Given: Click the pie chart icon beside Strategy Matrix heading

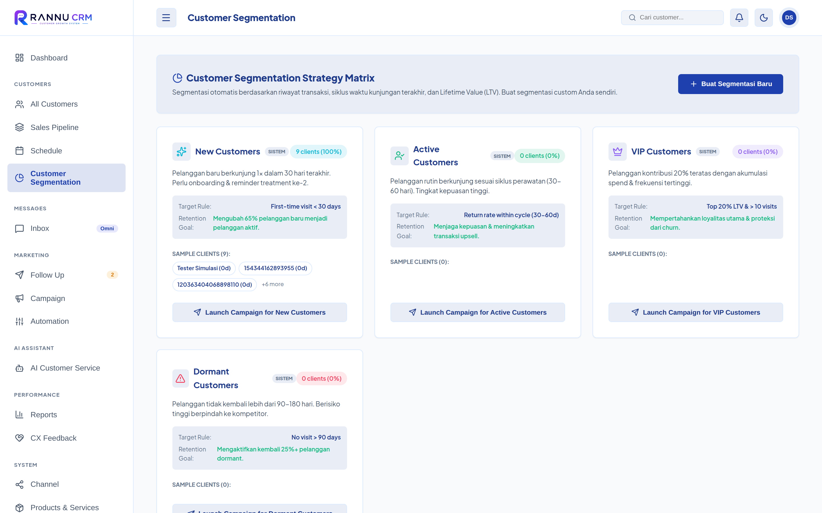Looking at the screenshot, I should coord(177,78).
